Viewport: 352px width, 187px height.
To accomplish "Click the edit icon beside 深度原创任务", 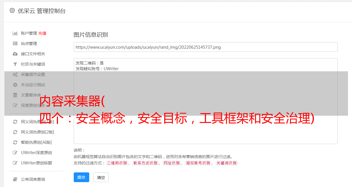I will tap(15, 105).
